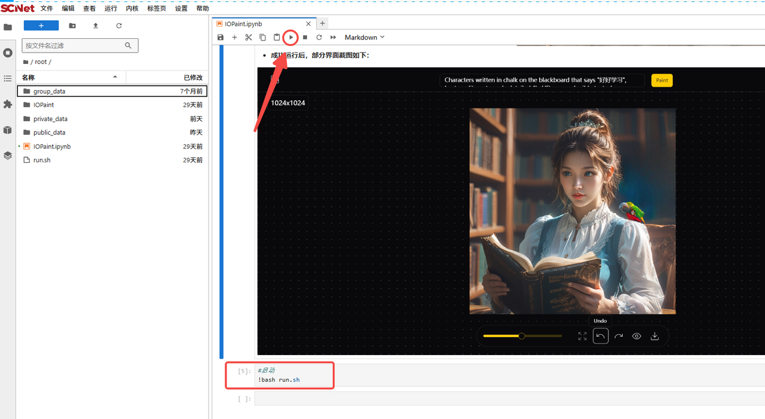Click the run cell play button

(x=290, y=38)
